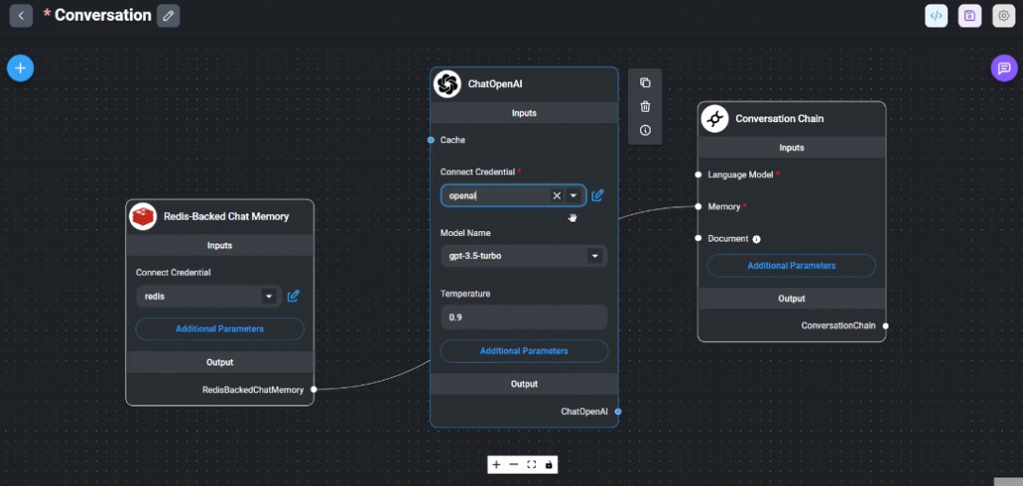This screenshot has height=486, width=1023.
Task: Click the Model Name label
Action: coord(465,233)
